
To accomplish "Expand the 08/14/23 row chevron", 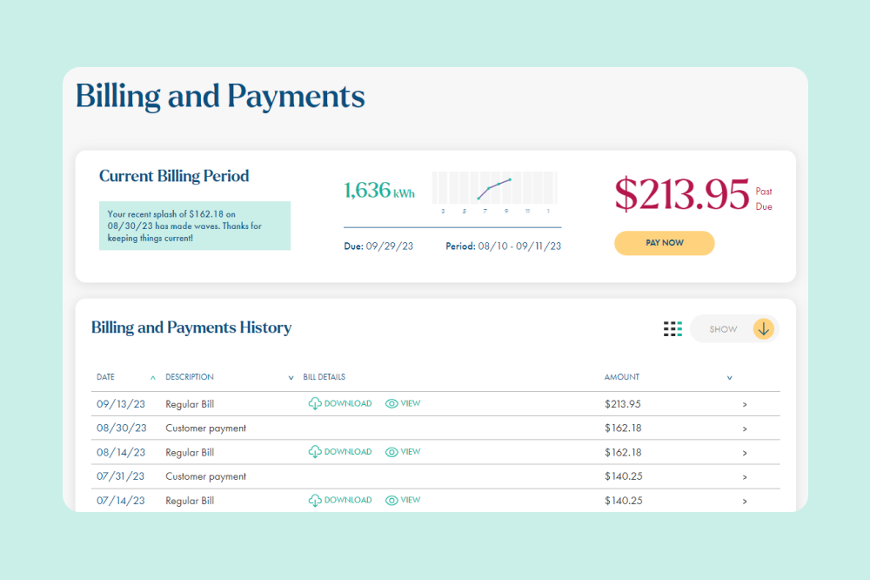I will 745,453.
